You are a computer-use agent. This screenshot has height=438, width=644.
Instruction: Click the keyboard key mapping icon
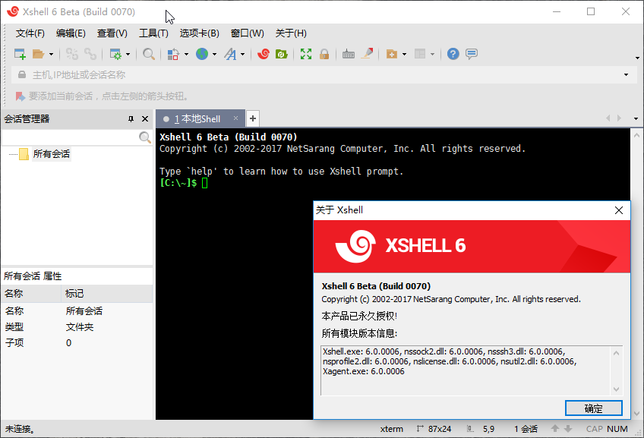click(x=349, y=54)
